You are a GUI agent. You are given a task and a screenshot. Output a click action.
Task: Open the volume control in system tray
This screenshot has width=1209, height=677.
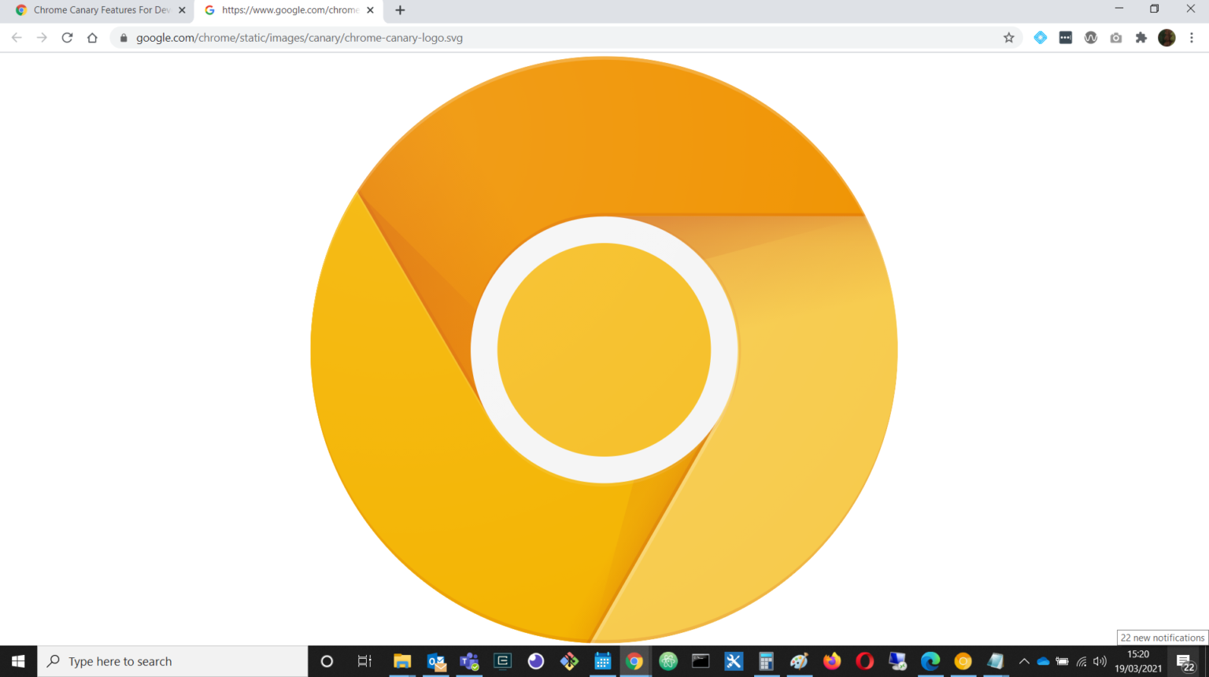[x=1100, y=661]
